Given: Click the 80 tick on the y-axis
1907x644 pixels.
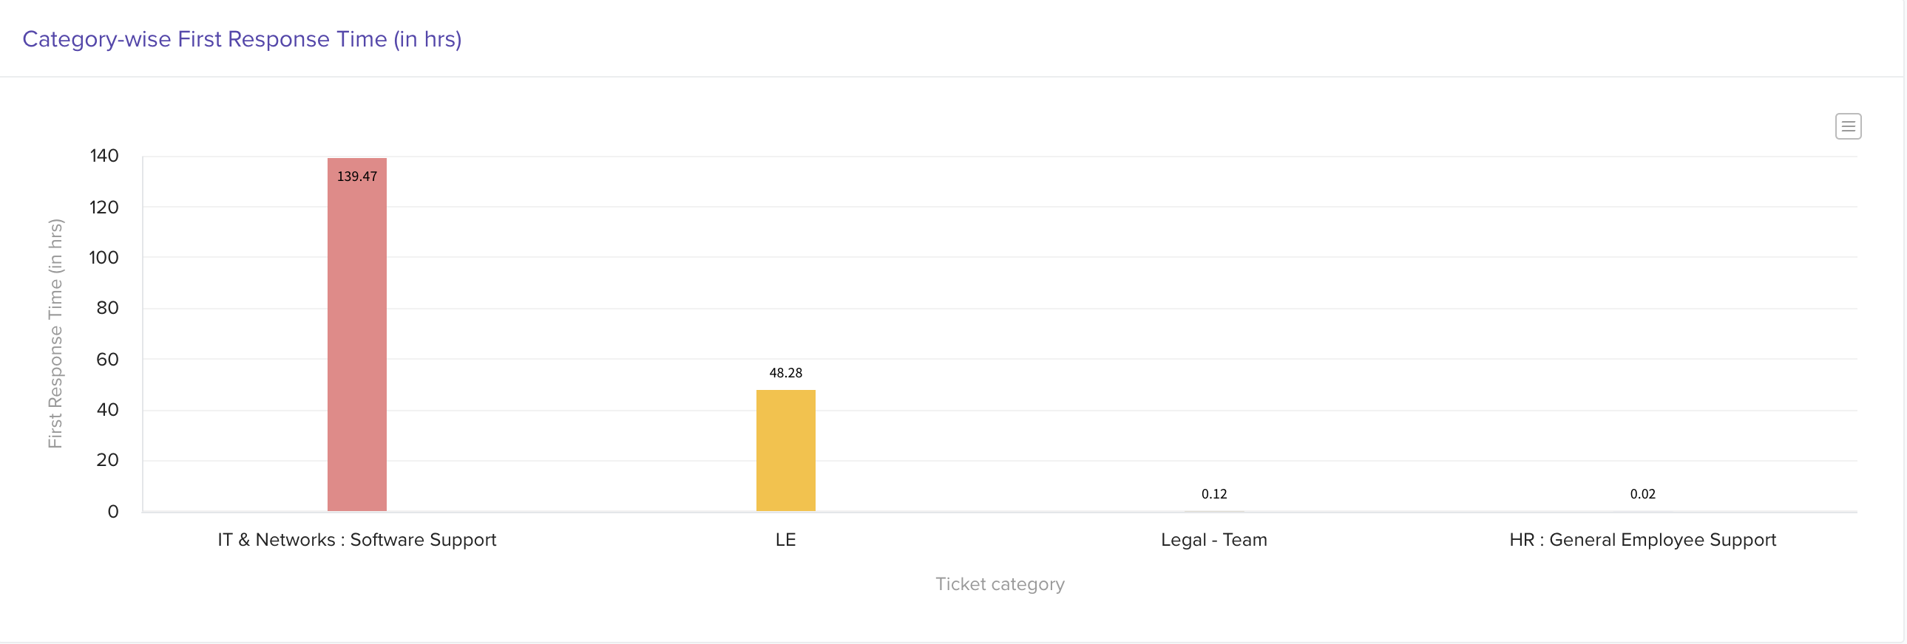Looking at the screenshot, I should tap(107, 307).
